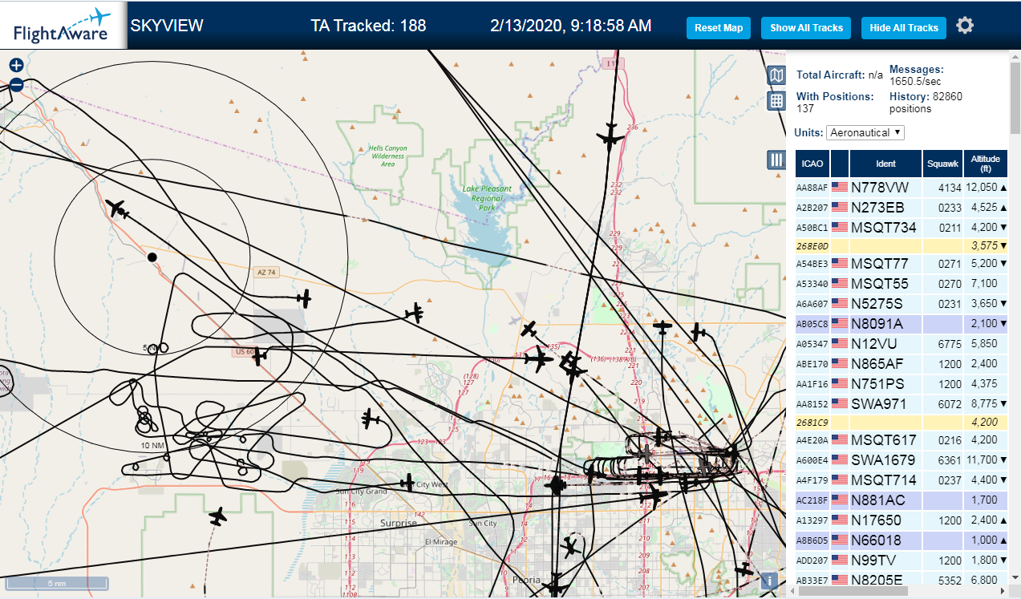Image resolution: width=1021 pixels, height=599 pixels.
Task: Select the SWA1679 ident
Action: [882, 459]
